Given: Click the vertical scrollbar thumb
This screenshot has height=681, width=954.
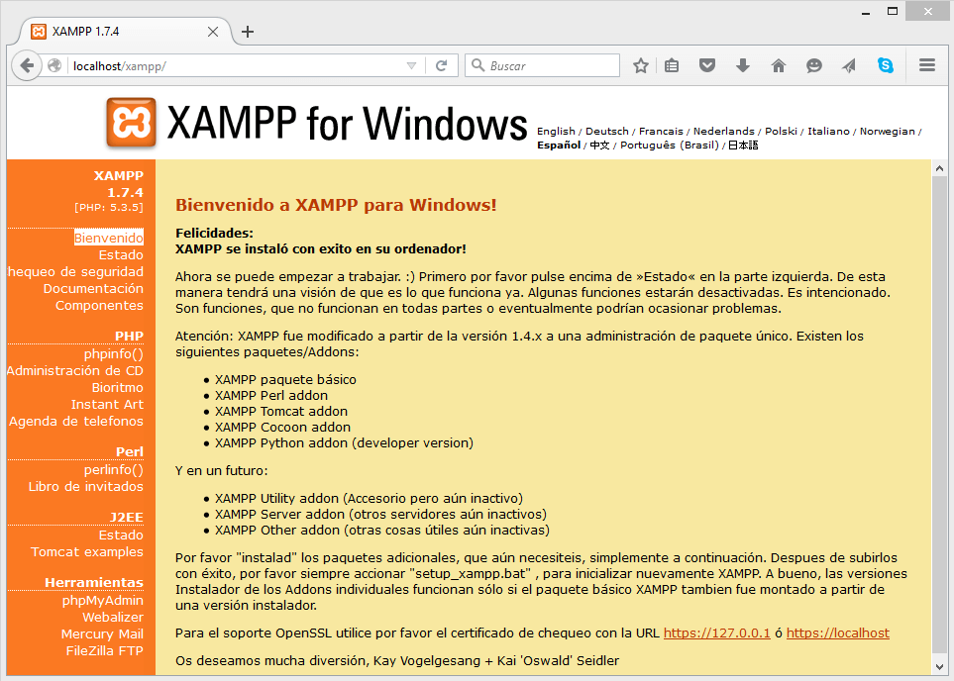Looking at the screenshot, I should coord(939,414).
